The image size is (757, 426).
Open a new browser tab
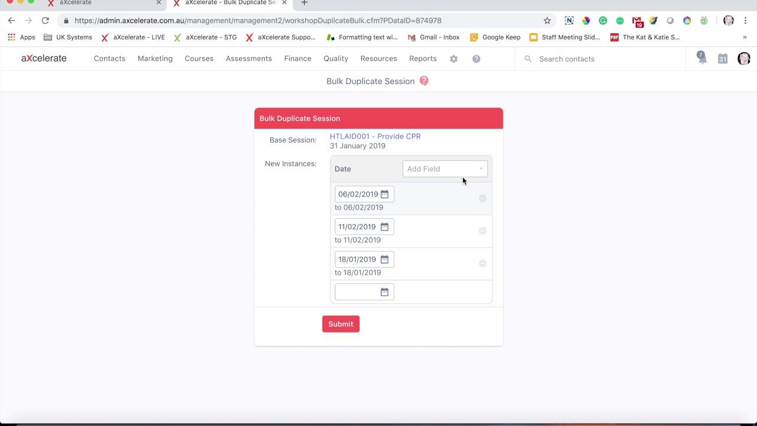pos(304,3)
